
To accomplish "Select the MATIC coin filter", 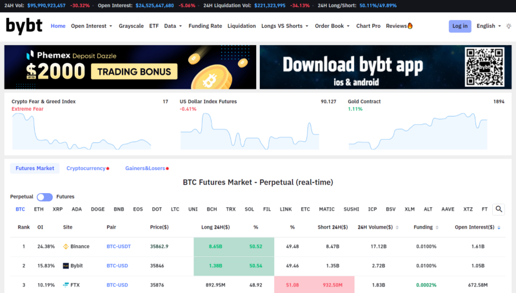I will (327, 209).
